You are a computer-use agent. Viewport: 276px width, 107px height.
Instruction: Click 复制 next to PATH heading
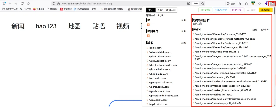pos(255,30)
